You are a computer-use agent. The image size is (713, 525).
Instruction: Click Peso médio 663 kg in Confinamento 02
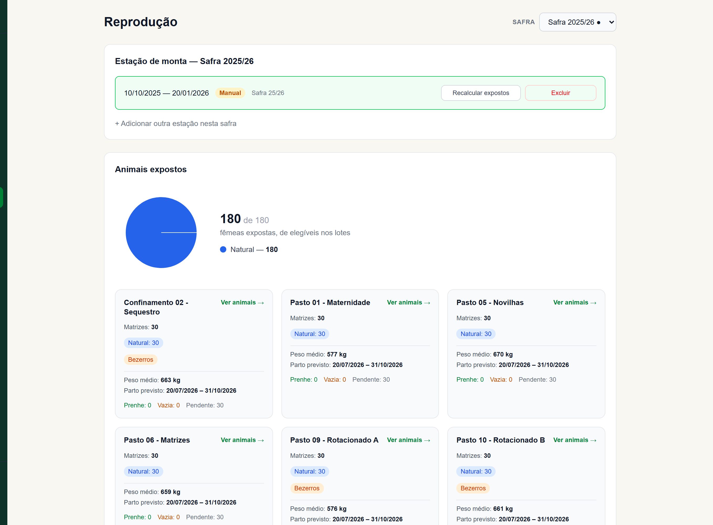click(x=152, y=380)
